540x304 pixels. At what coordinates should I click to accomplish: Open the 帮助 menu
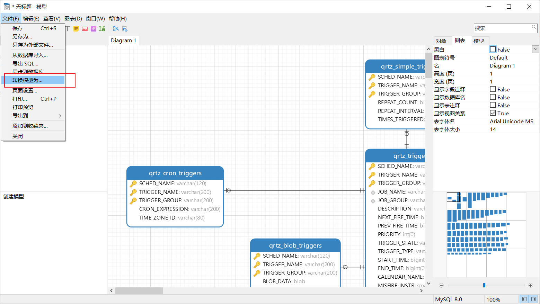click(117, 18)
